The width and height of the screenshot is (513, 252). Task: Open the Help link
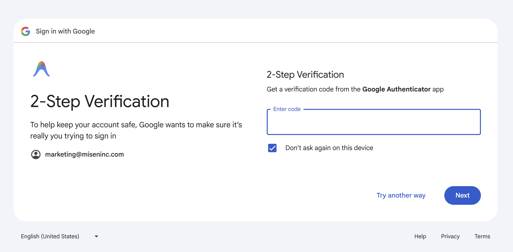(420, 236)
